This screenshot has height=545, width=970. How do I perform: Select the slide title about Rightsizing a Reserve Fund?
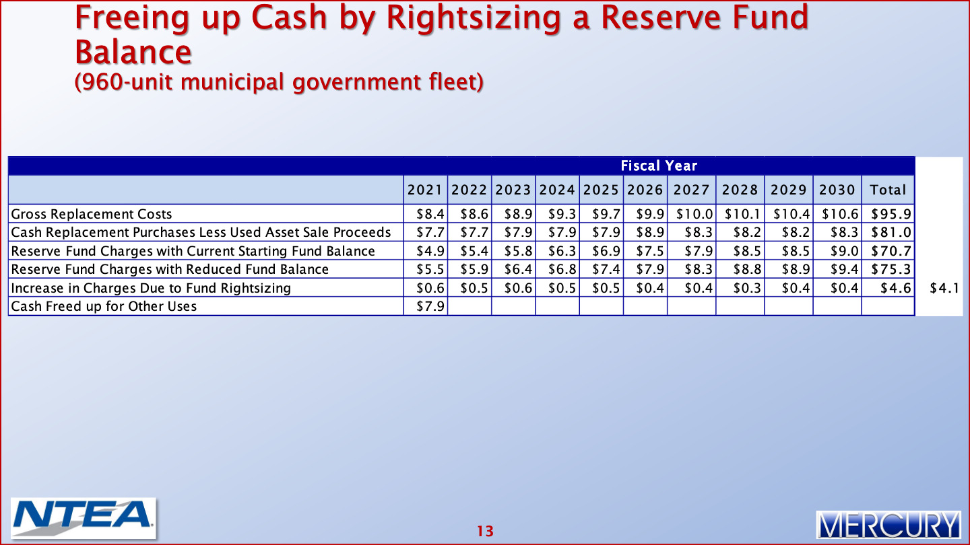pos(441,34)
